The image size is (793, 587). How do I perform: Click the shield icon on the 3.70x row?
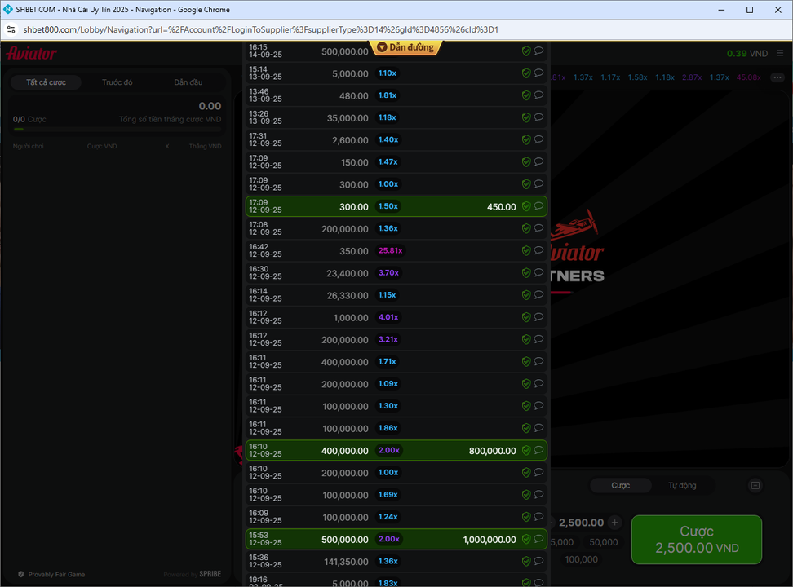click(526, 272)
